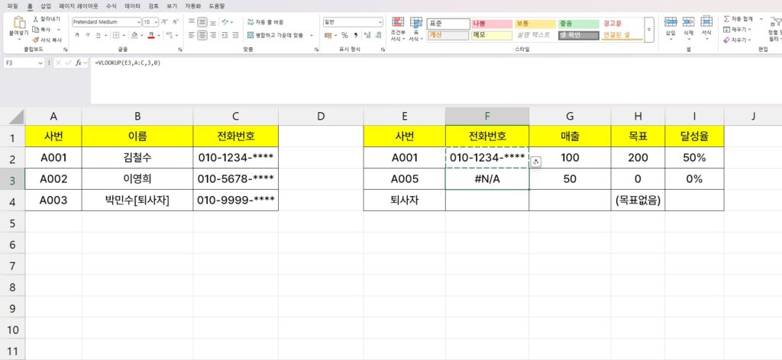Click the percent style icon
Image resolution: width=782 pixels, height=360 pixels.
click(344, 35)
